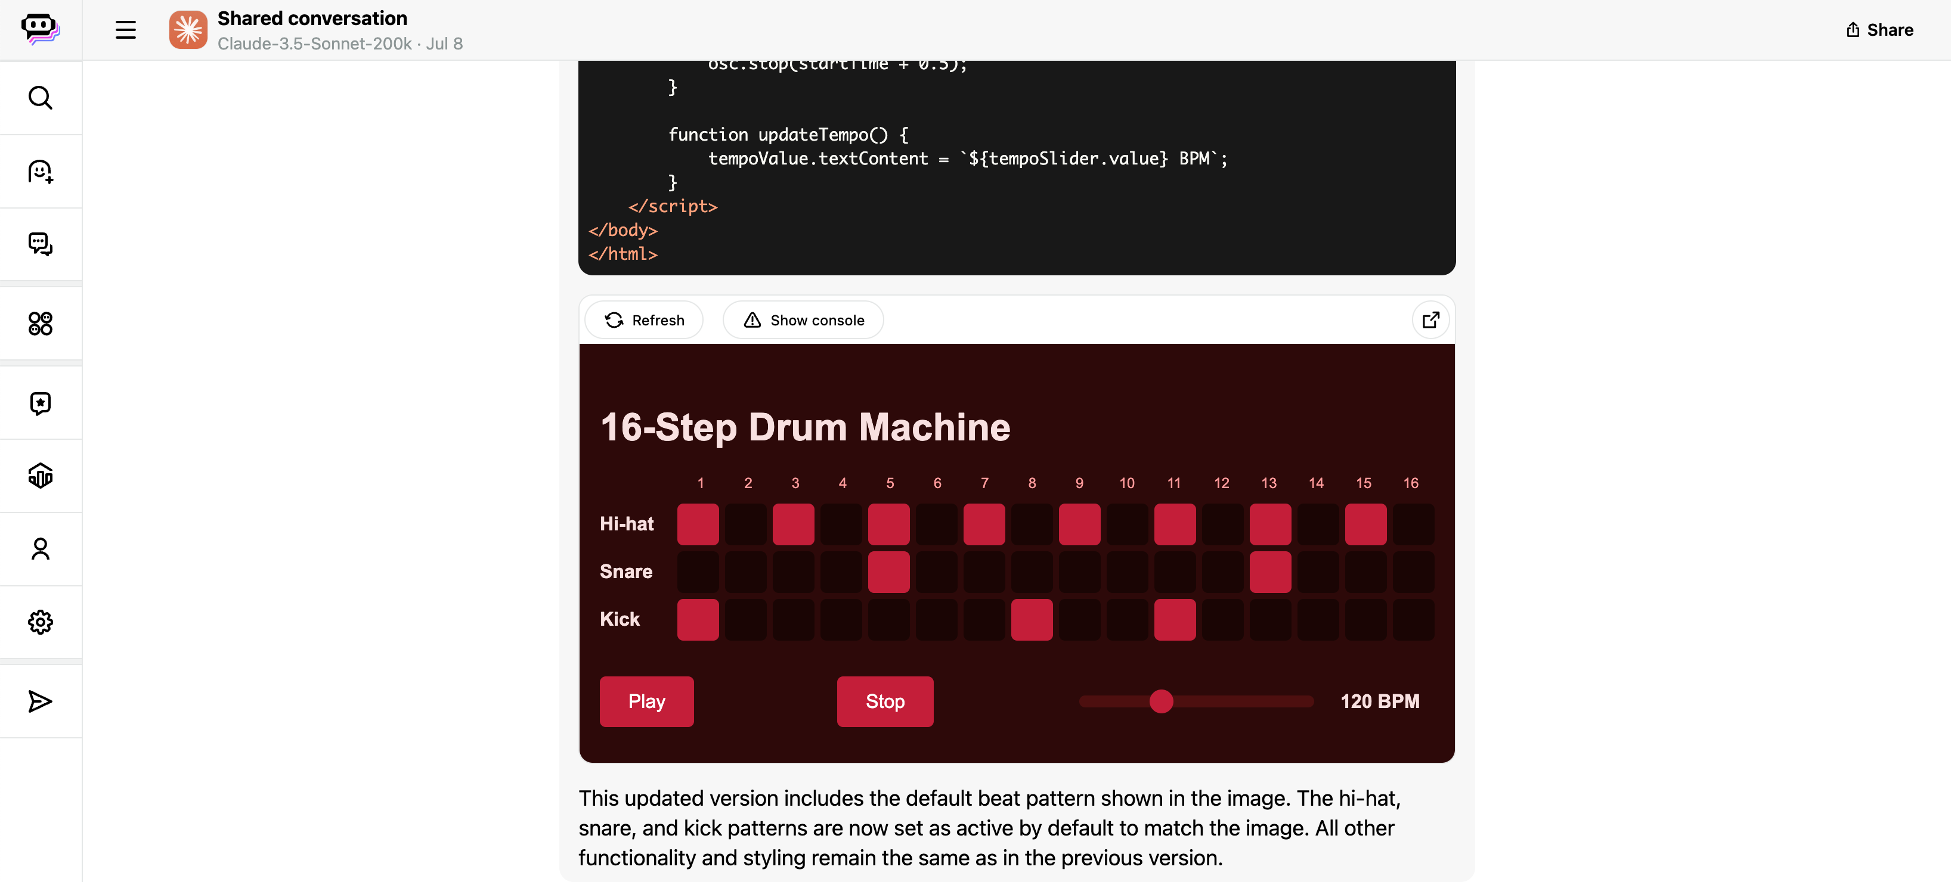This screenshot has height=882, width=1951.
Task: Click the search magnifier icon left
Action: click(x=41, y=97)
